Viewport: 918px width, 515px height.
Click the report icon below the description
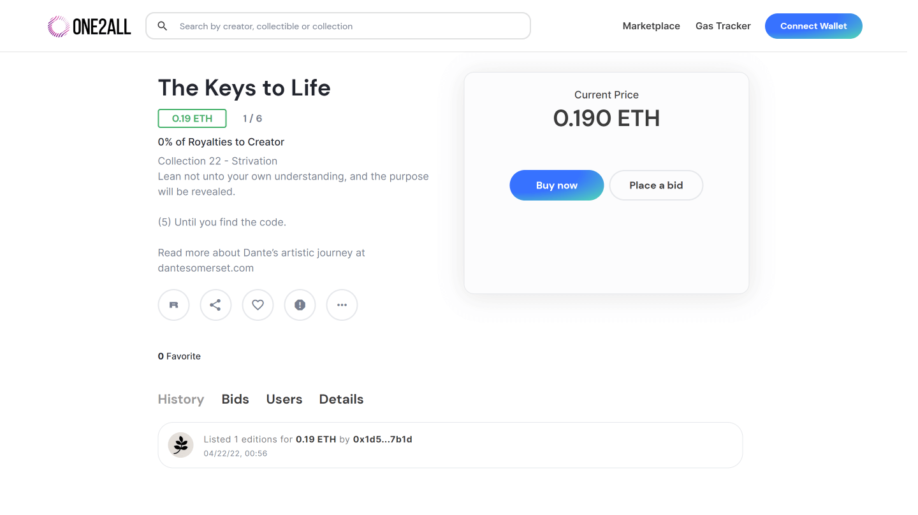tap(300, 305)
